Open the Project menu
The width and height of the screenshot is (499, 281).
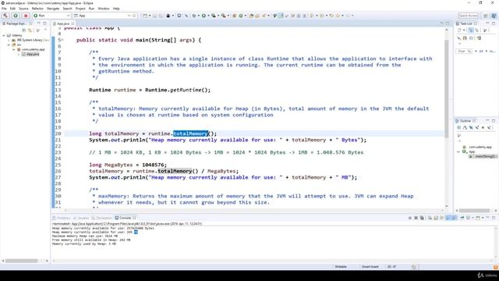tap(80, 9)
